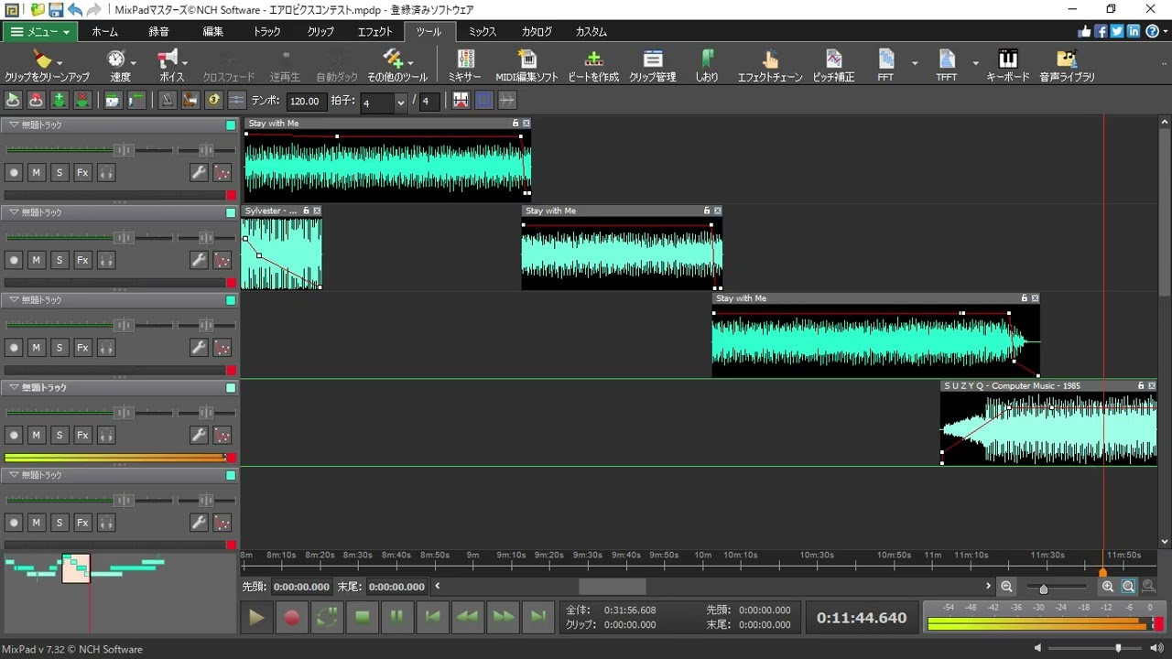Expand the TFFT dropdown arrow

(x=975, y=64)
